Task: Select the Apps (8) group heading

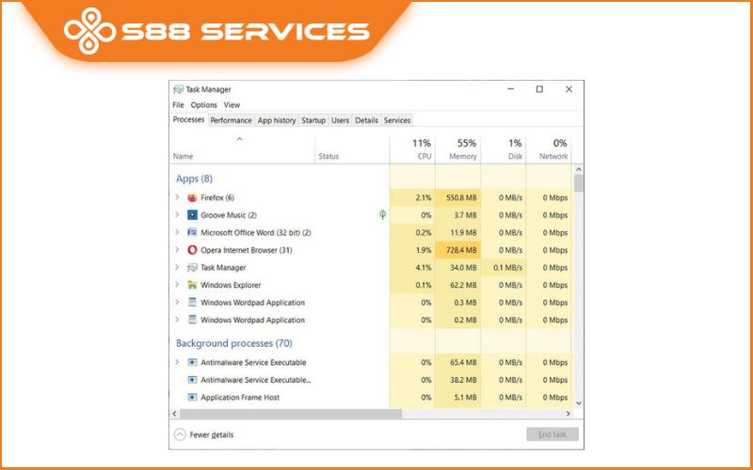Action: pos(194,179)
